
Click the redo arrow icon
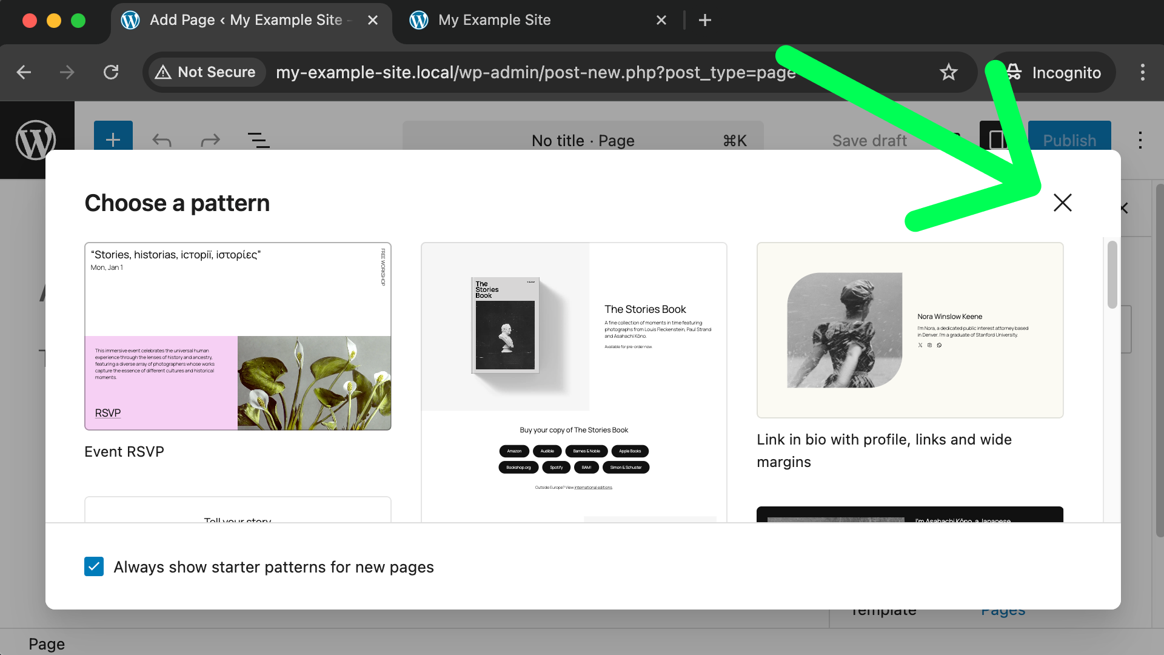[210, 141]
